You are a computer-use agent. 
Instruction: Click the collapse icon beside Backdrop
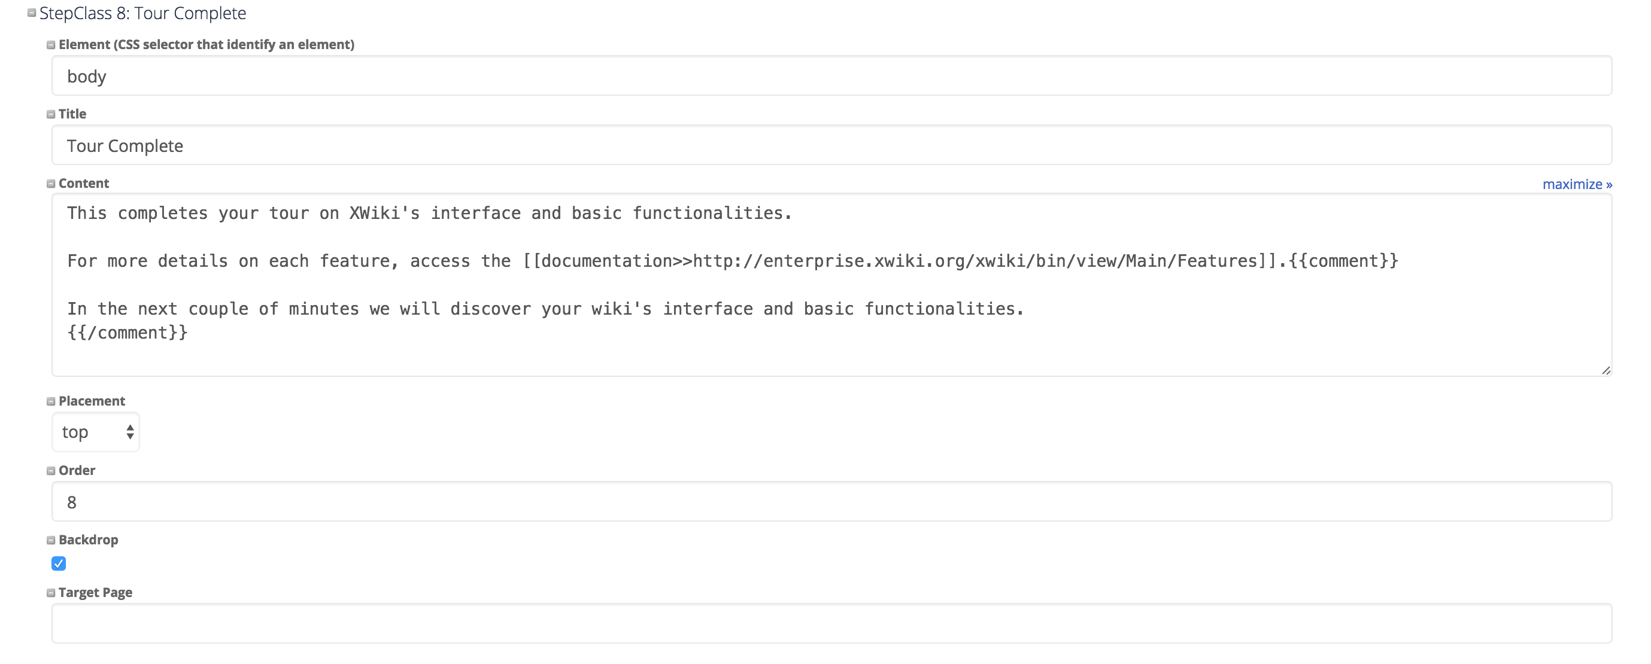click(51, 540)
